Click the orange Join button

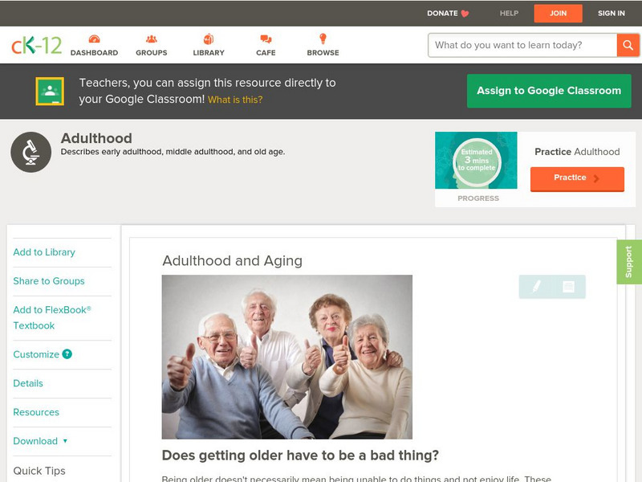(558, 14)
